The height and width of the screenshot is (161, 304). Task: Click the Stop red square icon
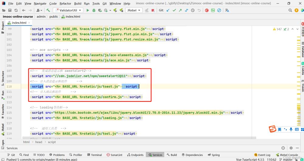(x=153, y=10)
